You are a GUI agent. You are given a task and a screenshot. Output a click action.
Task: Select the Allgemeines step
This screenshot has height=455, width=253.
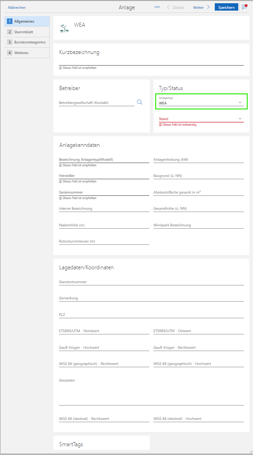(27, 21)
